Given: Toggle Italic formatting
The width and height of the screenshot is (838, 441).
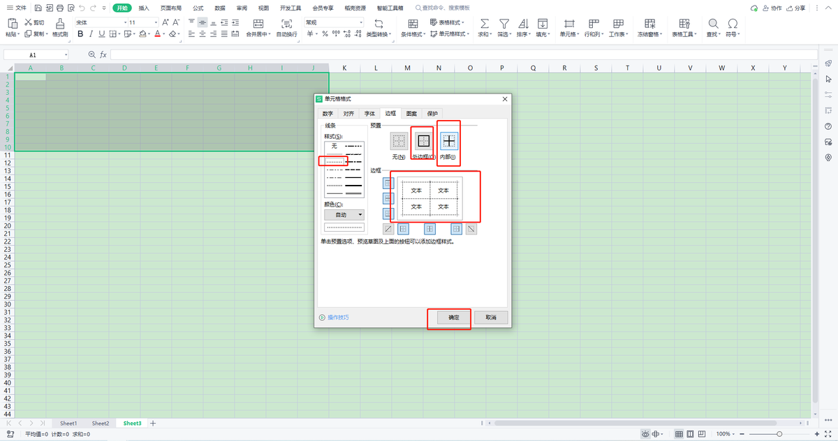Looking at the screenshot, I should (x=91, y=33).
